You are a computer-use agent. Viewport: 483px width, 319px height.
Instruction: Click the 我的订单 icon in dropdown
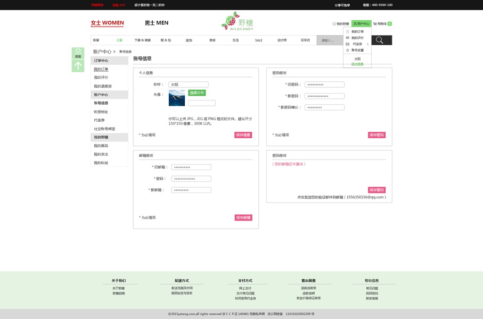click(x=347, y=32)
